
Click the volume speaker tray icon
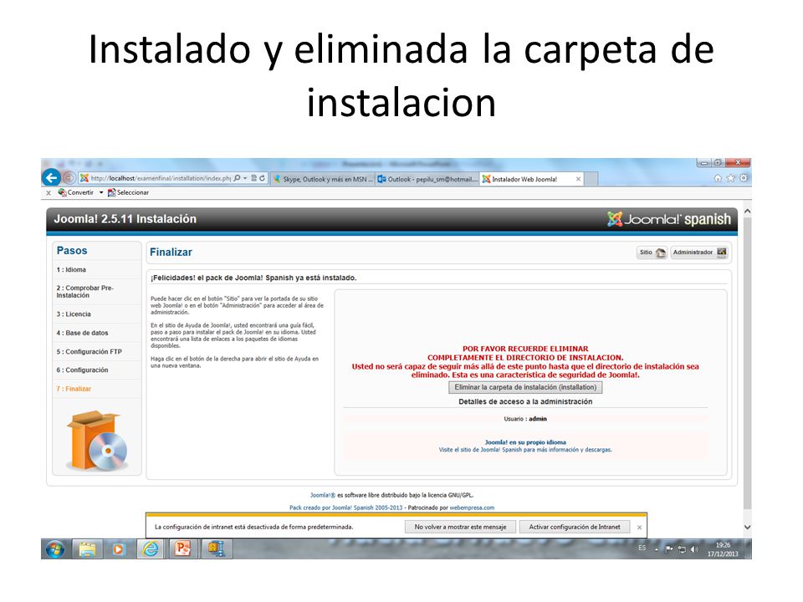click(694, 549)
